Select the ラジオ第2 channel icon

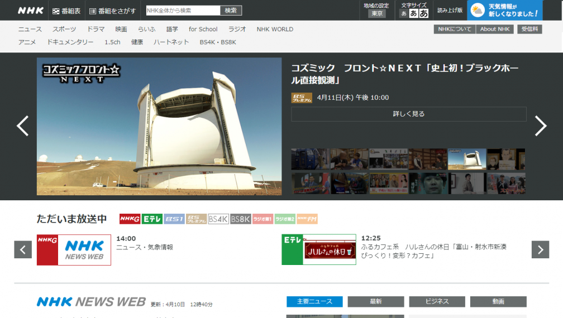[285, 219]
